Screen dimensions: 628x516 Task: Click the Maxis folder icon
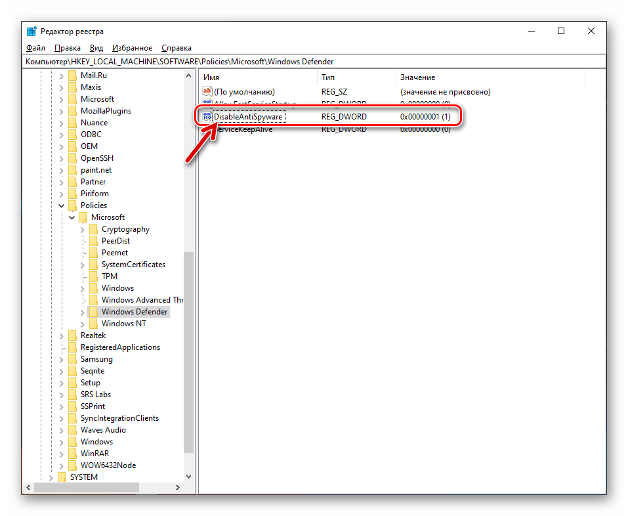coord(72,87)
